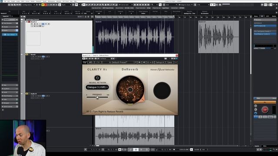Unmute the Audio 01 track yellow M button
The image size is (278, 156).
tap(27, 94)
